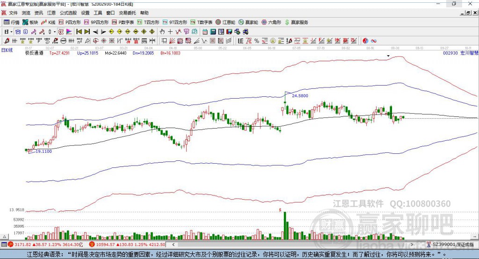Open the 9P四方形 tool
The width and height of the screenshot is (479, 259).
tap(96, 22)
